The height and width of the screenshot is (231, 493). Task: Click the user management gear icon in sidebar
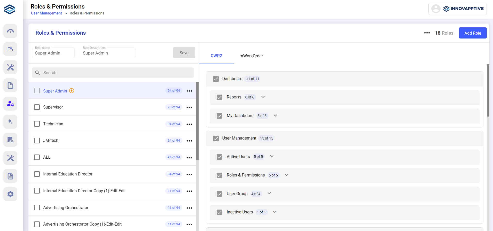pos(10,104)
